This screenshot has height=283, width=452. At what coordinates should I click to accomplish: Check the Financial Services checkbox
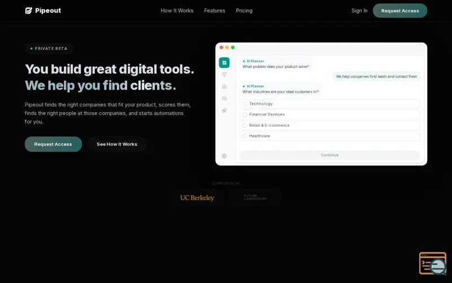[x=245, y=115]
